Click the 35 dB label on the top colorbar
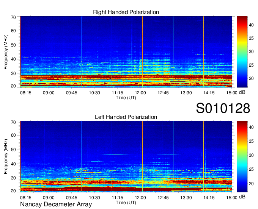 [x=251, y=38]
